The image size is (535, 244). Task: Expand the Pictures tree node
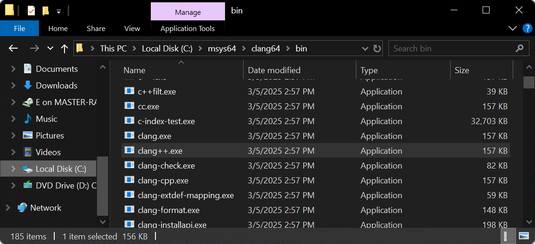[13, 136]
